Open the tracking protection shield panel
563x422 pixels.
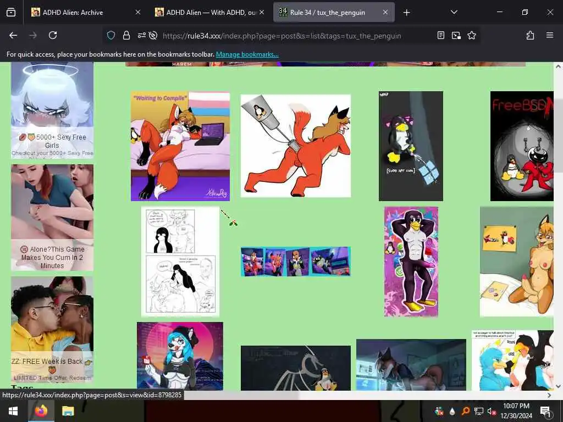pyautogui.click(x=111, y=35)
